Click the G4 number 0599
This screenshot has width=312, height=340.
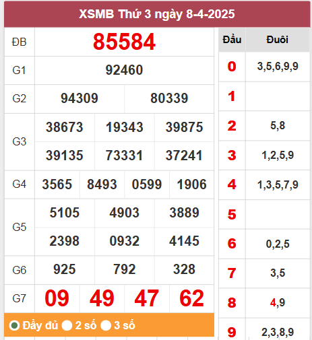coord(147,184)
